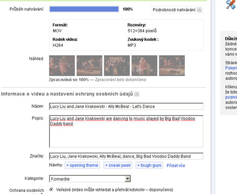Collapse the Podrobnosti nahrávání details panel

click(177, 10)
